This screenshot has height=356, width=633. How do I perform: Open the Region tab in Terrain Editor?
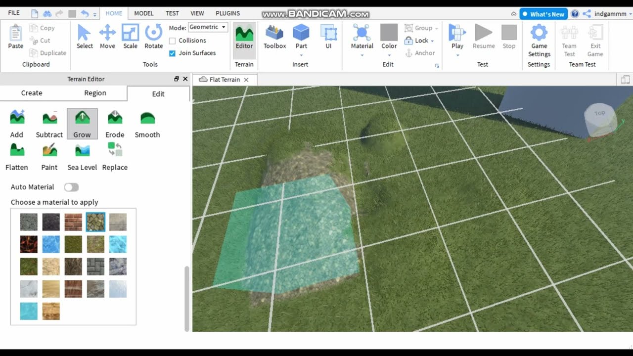(x=95, y=93)
